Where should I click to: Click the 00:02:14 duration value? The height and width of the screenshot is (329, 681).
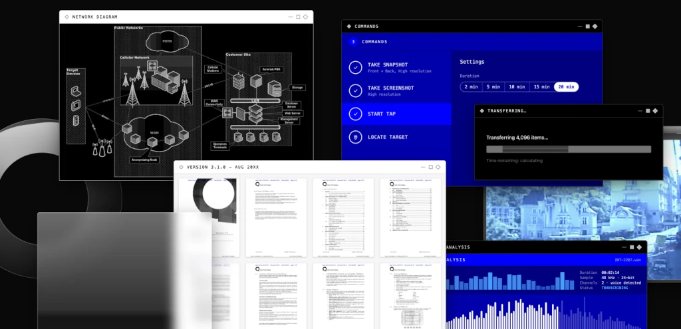[611, 273]
